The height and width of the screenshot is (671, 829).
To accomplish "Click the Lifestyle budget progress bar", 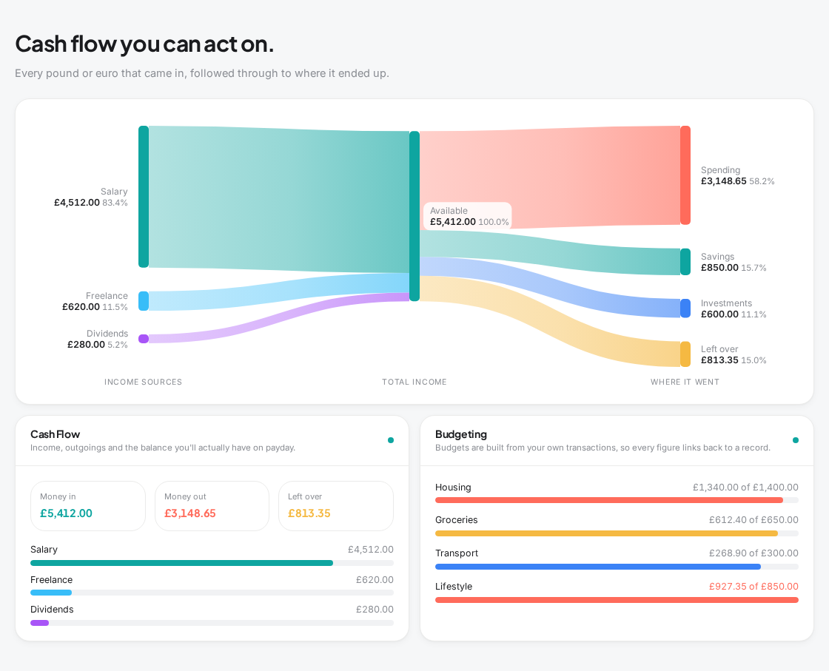I will [x=617, y=600].
